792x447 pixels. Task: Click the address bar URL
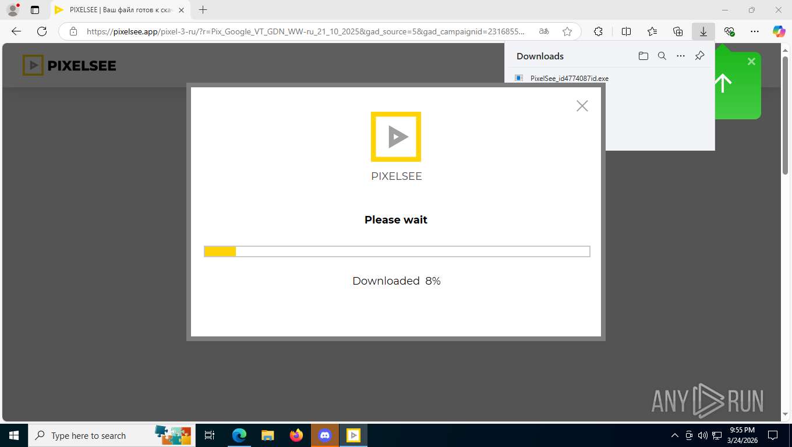pyautogui.click(x=305, y=31)
